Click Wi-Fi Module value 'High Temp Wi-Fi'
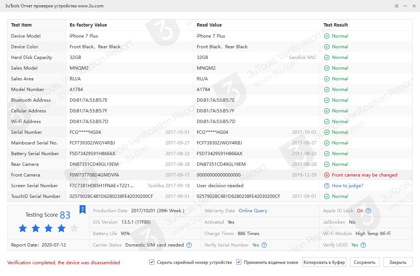The height and width of the screenshot is (276, 420). tap(373, 233)
